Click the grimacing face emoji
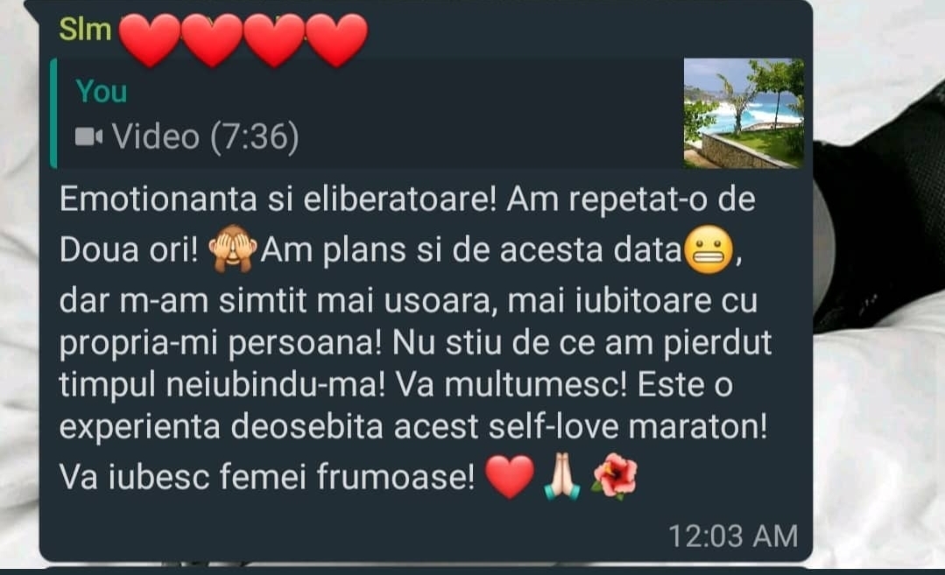Screen dimensions: 945x575 click(709, 249)
